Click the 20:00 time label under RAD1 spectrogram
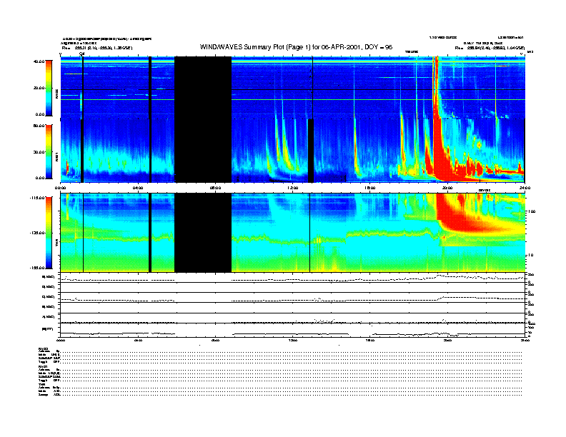 coord(447,188)
